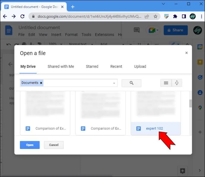Open the A-Z sort options button

pos(177,83)
